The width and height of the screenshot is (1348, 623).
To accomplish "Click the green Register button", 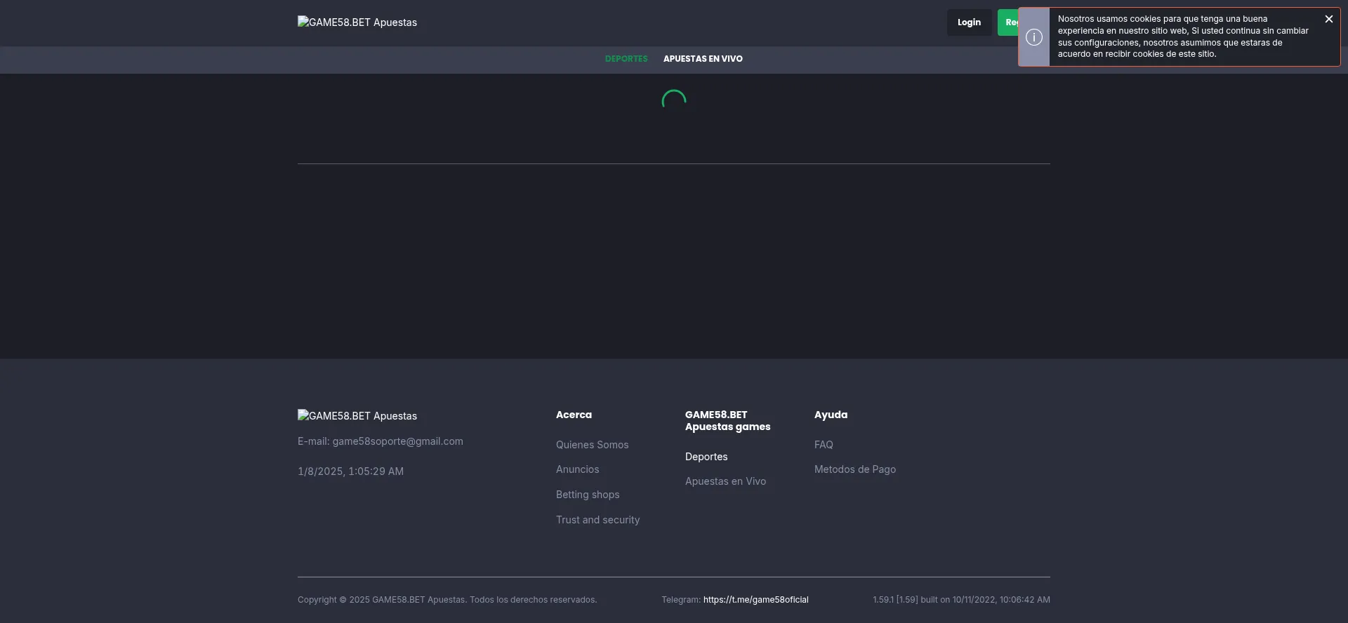I will point(1008,22).
